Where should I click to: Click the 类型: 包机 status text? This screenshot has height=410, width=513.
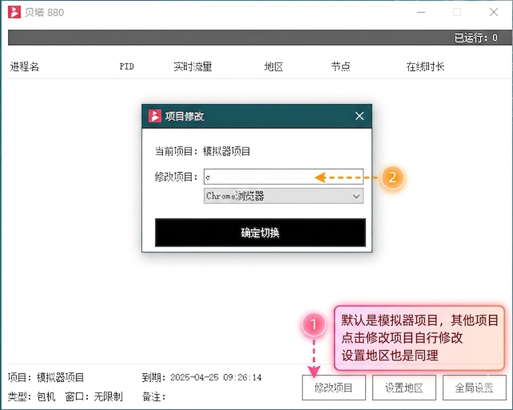pos(32,396)
